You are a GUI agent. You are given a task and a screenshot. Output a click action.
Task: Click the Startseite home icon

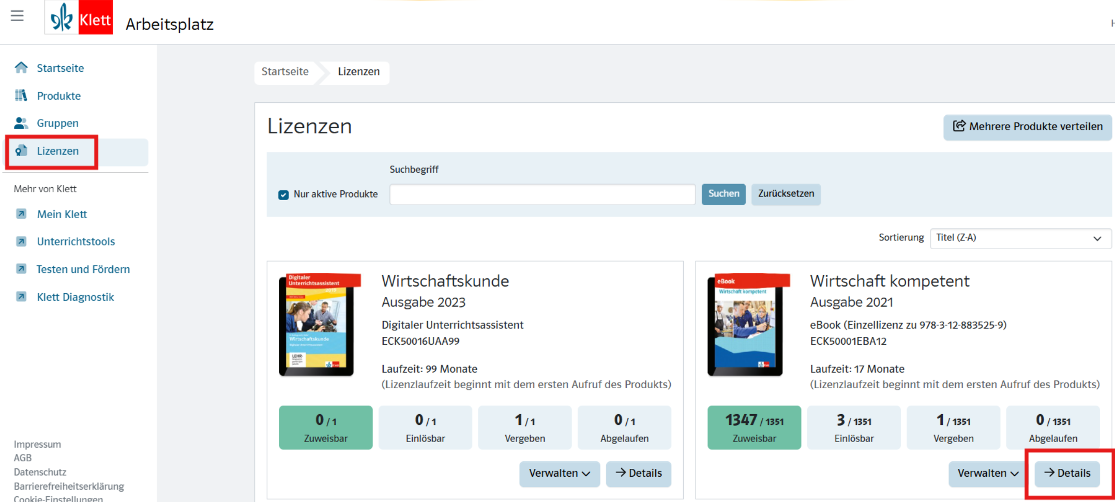pos(21,68)
